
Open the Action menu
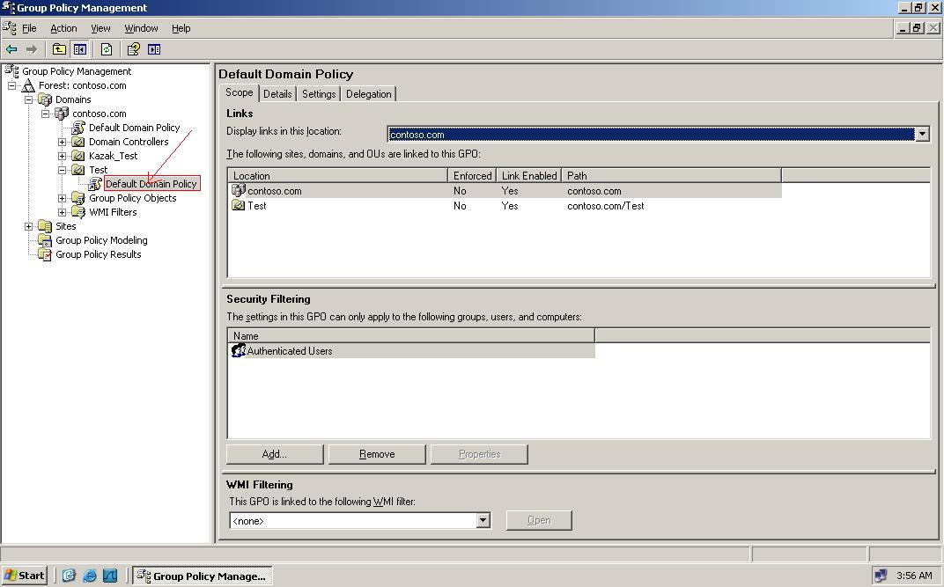click(63, 28)
